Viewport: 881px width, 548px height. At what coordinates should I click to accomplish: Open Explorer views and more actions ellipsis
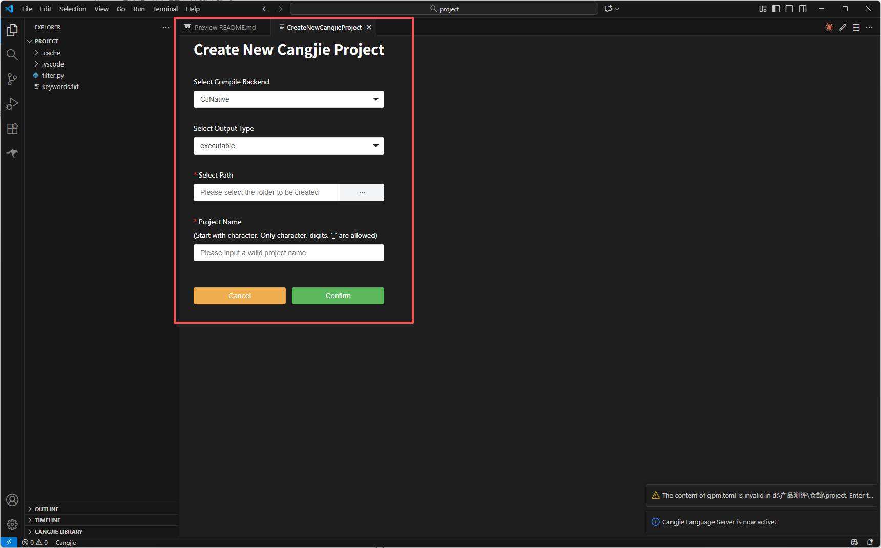pos(166,27)
